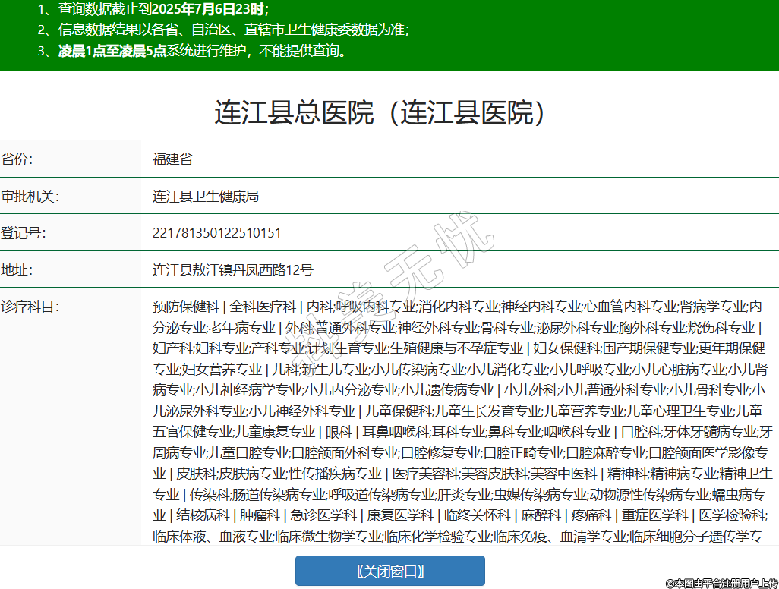Click the date 2025年7月6日23时 in the notice

208,10
